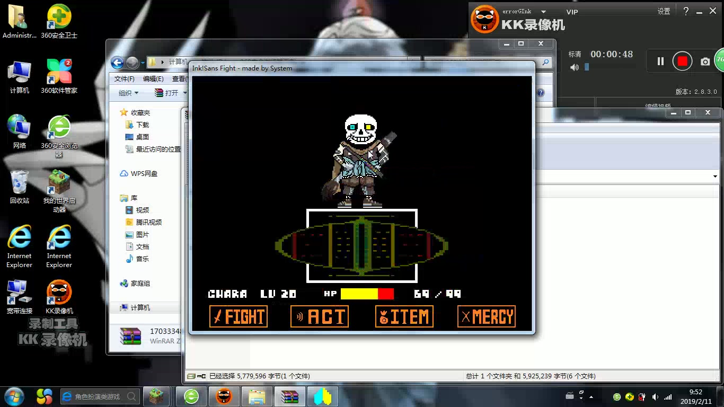Take a screenshot with the KK recorder camera icon

pos(705,62)
